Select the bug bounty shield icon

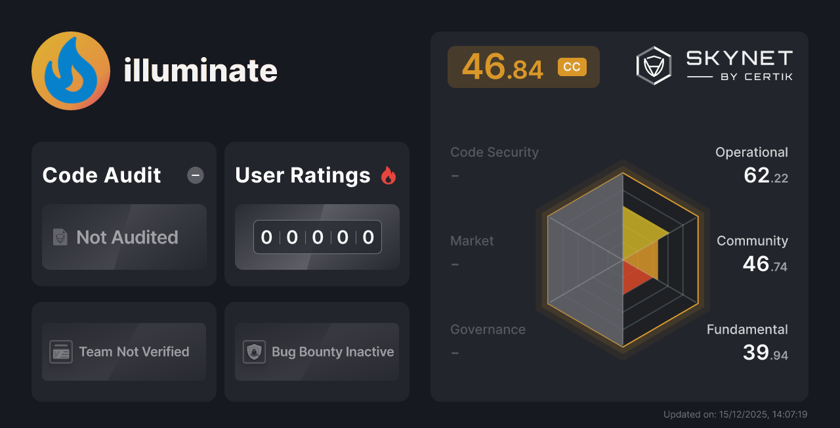pos(254,352)
